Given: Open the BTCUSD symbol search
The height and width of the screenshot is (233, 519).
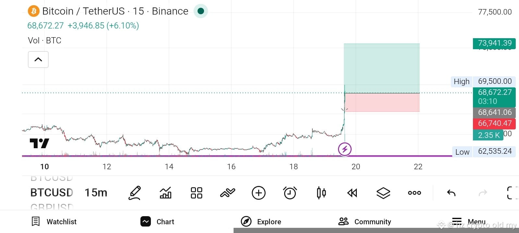Looking at the screenshot, I should pos(52,193).
